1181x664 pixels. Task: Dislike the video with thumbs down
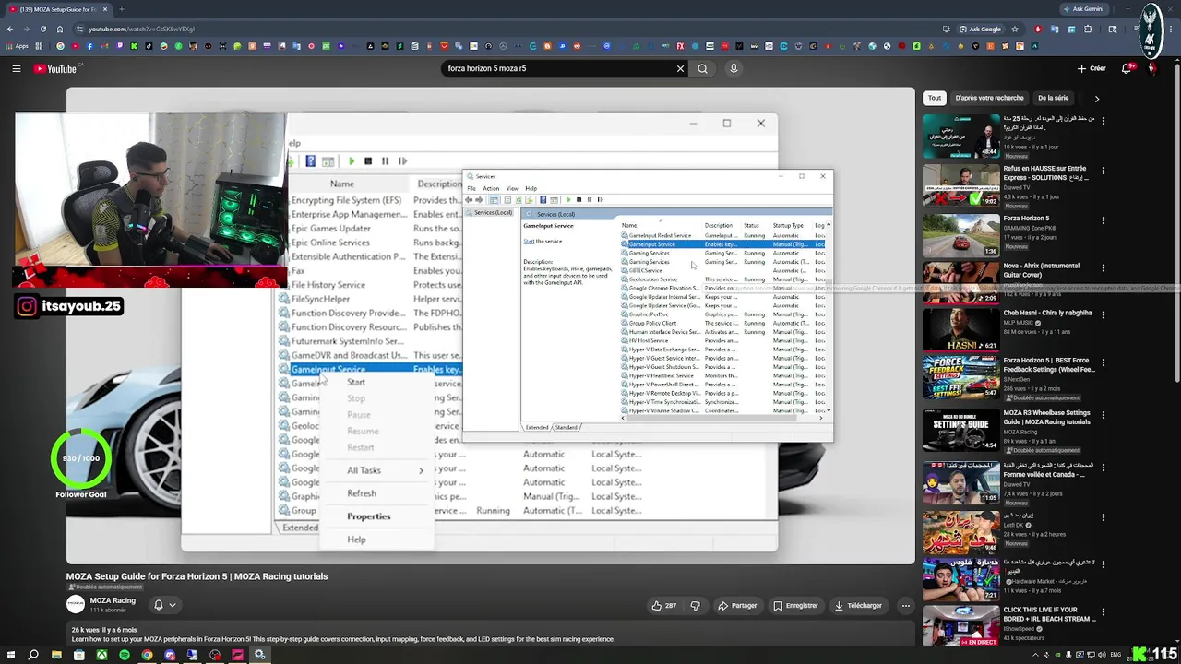(695, 606)
